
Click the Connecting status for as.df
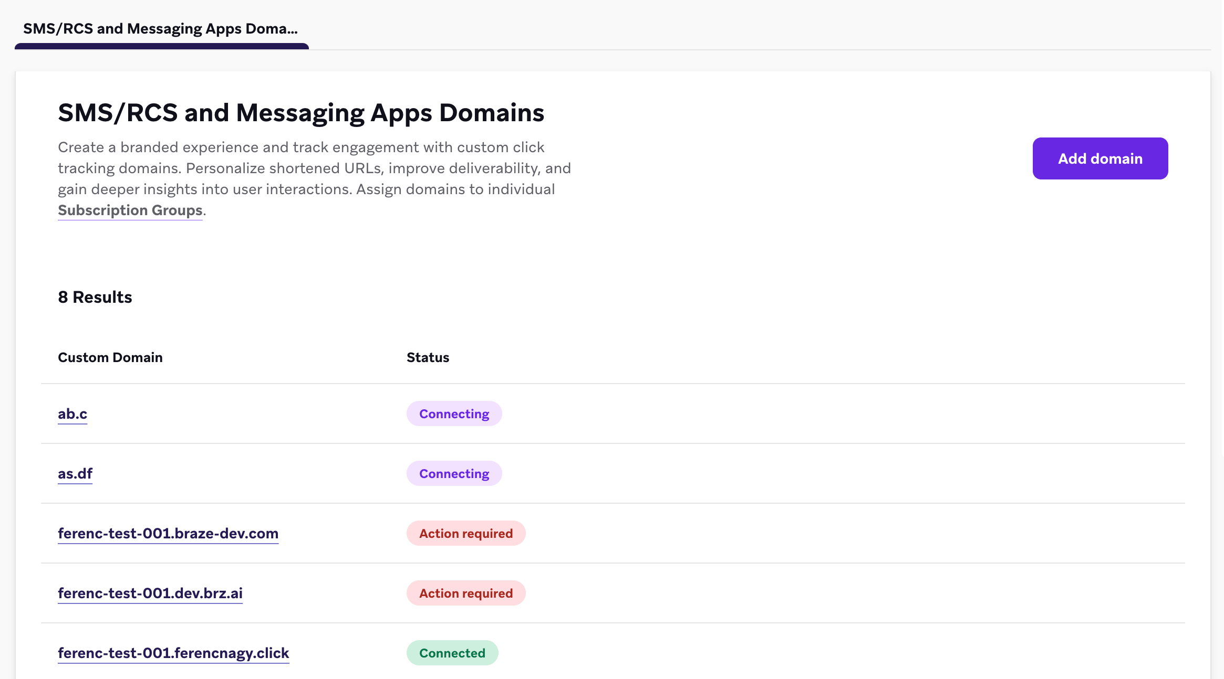coord(454,473)
